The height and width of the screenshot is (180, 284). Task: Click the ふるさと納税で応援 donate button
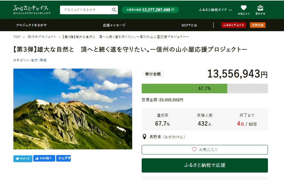[205, 165]
